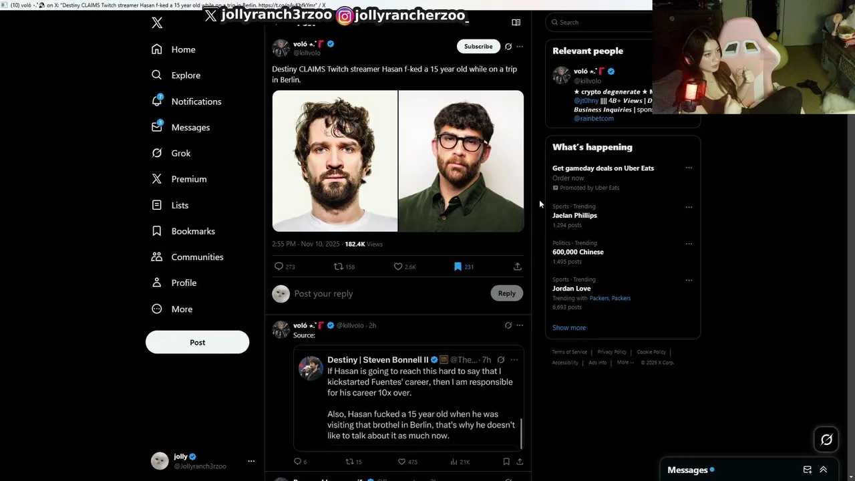
Task: Open the Terms of Service link
Action: click(x=570, y=352)
